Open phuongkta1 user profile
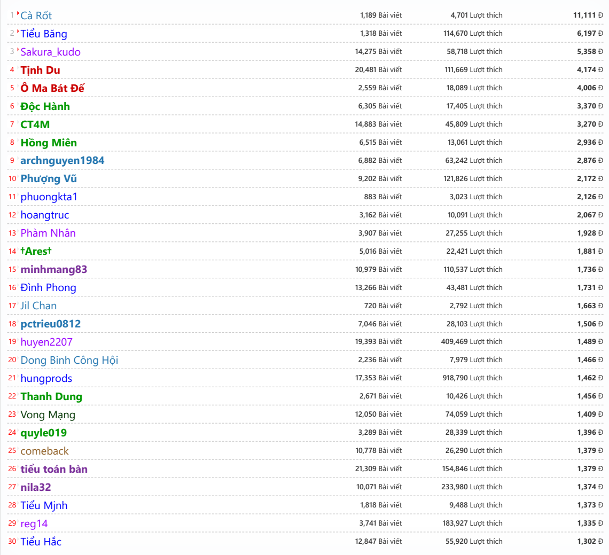This screenshot has height=555, width=609. coord(49,197)
